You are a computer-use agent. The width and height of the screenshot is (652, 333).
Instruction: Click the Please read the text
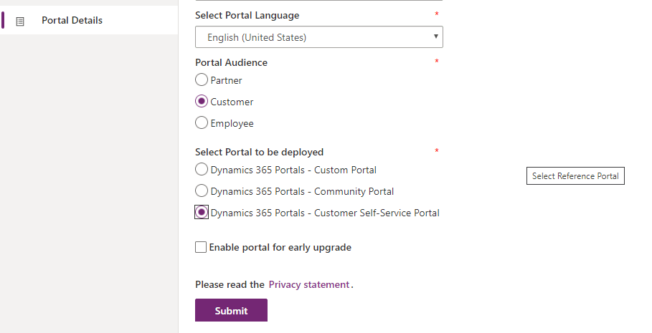click(230, 284)
